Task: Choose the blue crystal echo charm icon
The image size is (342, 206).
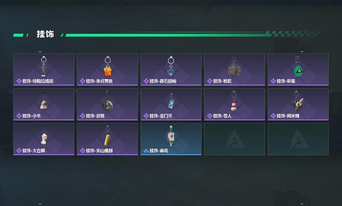Action: click(x=171, y=66)
